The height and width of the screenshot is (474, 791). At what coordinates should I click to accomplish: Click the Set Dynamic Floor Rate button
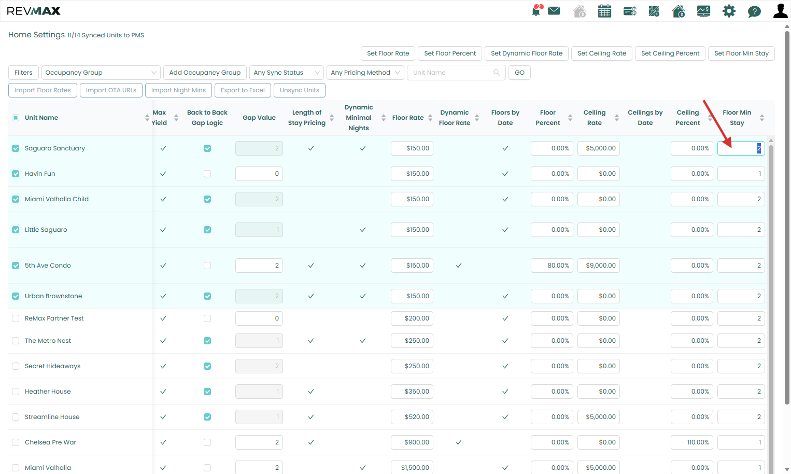point(527,53)
